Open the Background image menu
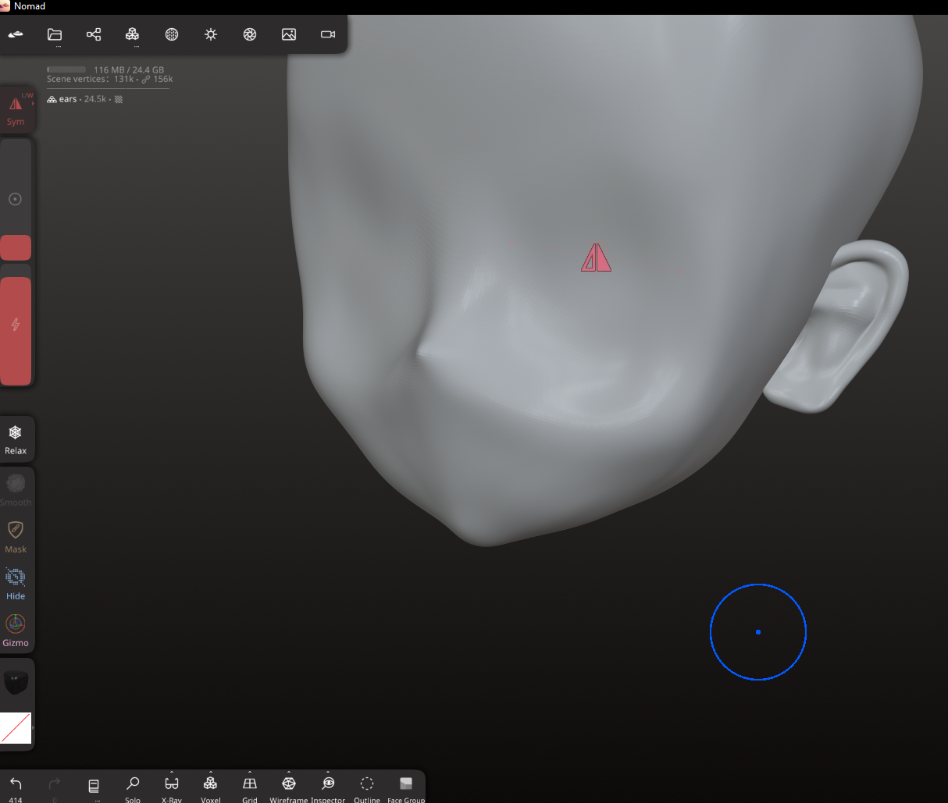 pos(289,34)
